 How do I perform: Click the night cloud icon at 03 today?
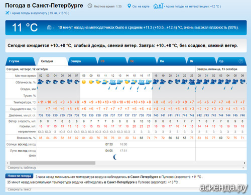(48, 82)
